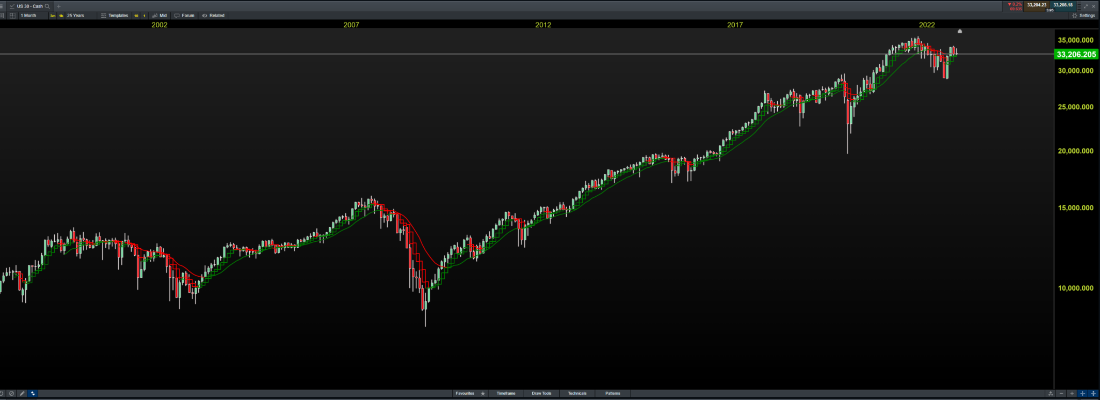Open the Timeframe tab
Screen dimensions: 1100x400
pyautogui.click(x=506, y=394)
